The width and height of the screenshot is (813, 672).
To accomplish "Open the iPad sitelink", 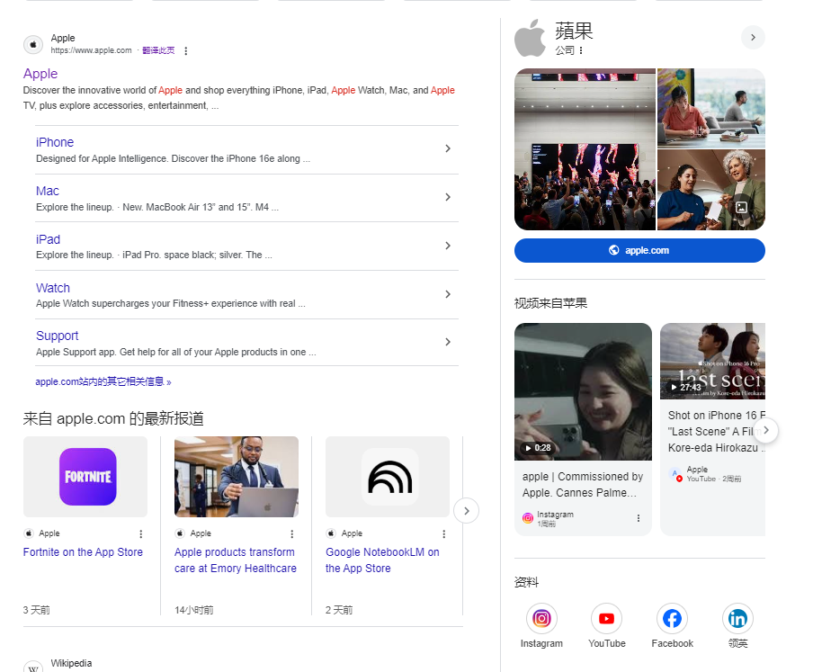I will 49,239.
